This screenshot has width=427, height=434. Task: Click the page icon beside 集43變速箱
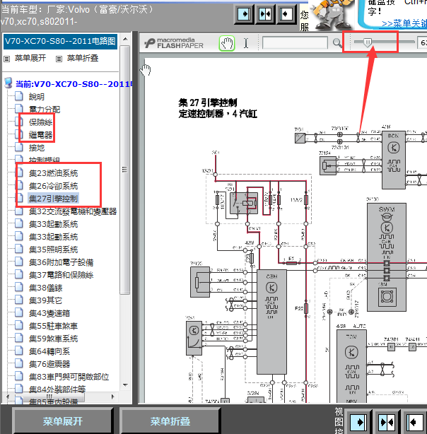click(x=19, y=312)
